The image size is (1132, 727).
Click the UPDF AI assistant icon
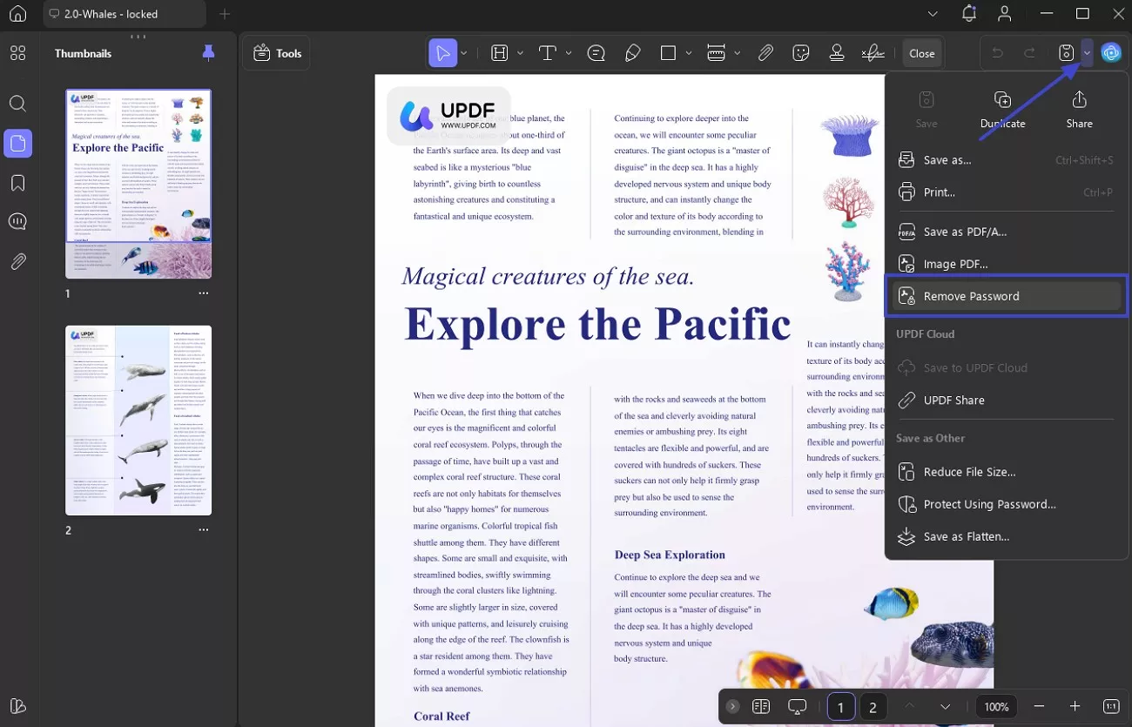1111,53
